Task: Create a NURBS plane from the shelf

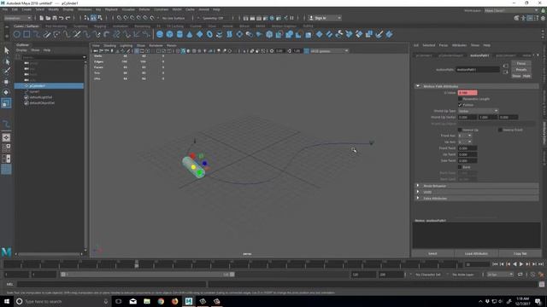Action: [x=199, y=34]
